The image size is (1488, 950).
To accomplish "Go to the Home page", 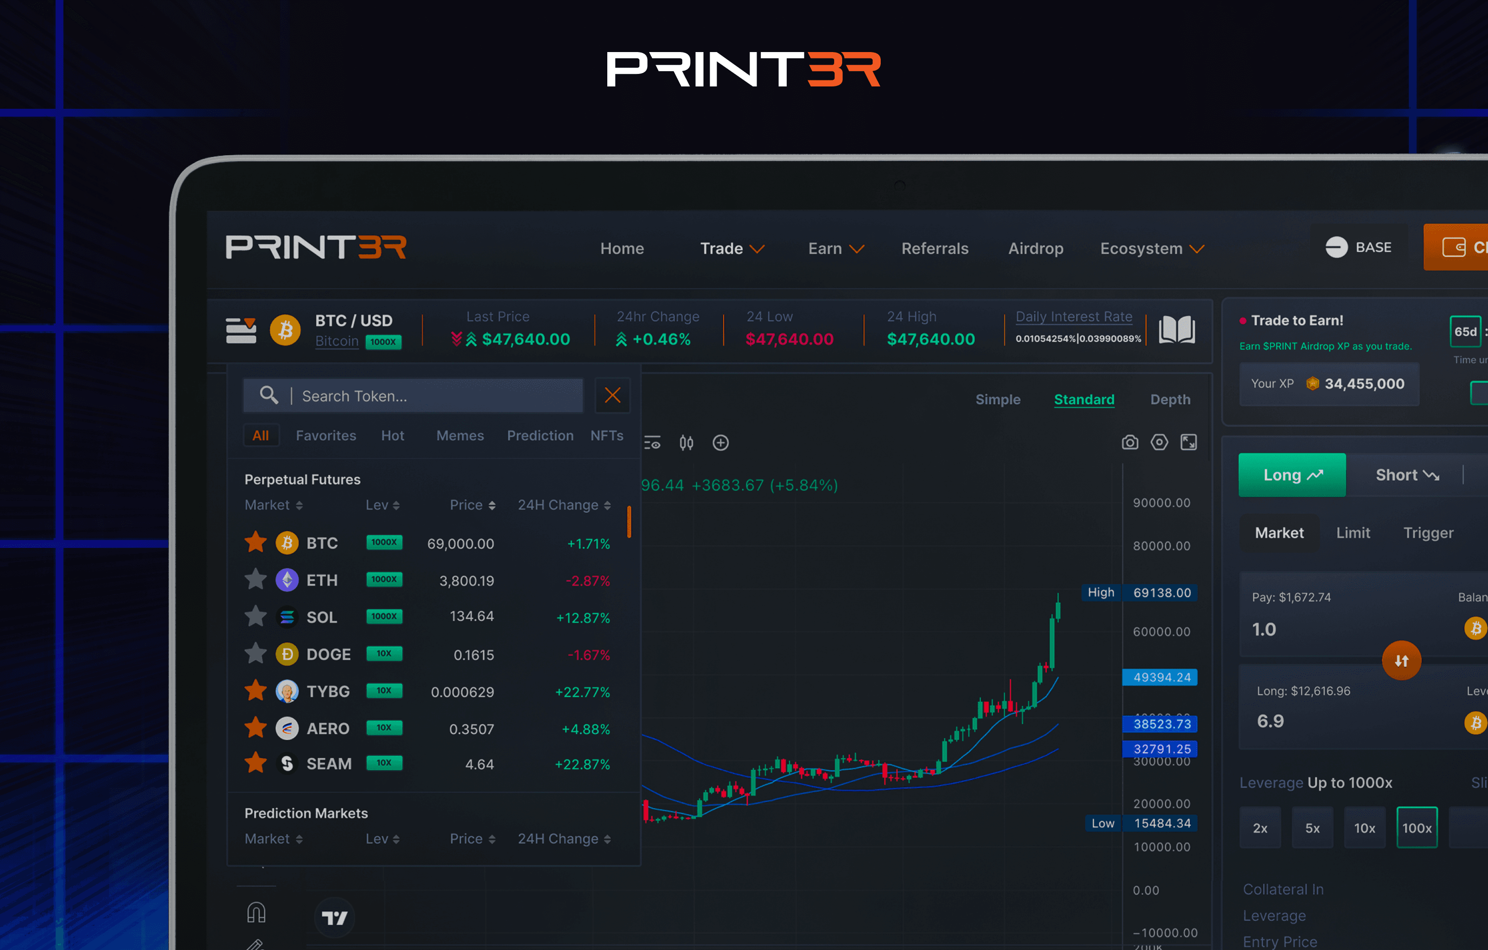I will [x=622, y=248].
